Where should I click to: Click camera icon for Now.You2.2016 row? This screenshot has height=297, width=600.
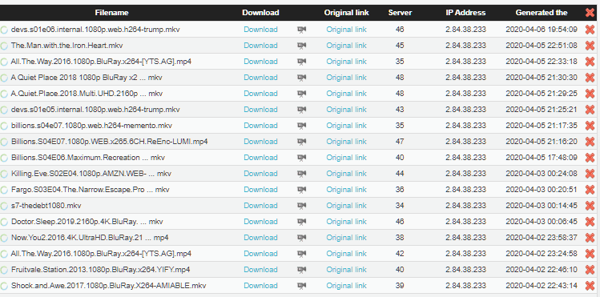pos(301,238)
